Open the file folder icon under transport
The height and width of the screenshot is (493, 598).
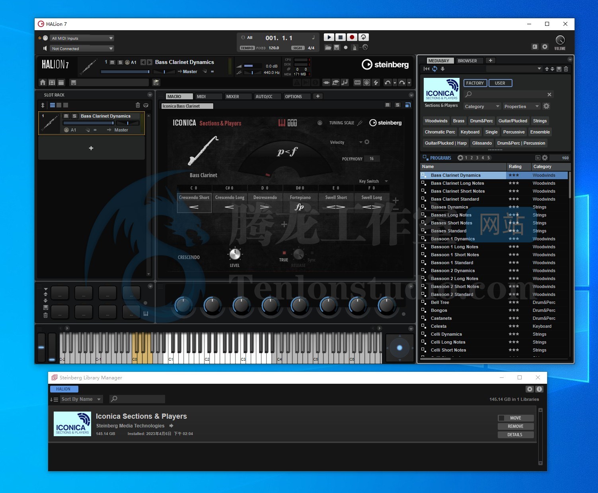pyautogui.click(x=328, y=47)
